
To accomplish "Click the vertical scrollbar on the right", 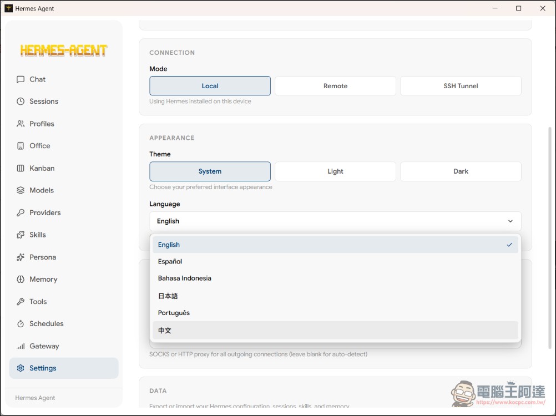I will (550, 237).
